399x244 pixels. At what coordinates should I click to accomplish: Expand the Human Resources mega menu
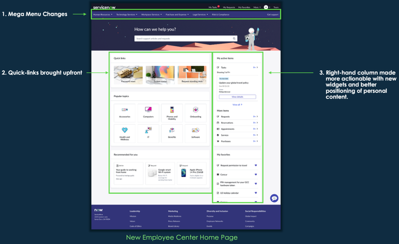coord(103,15)
